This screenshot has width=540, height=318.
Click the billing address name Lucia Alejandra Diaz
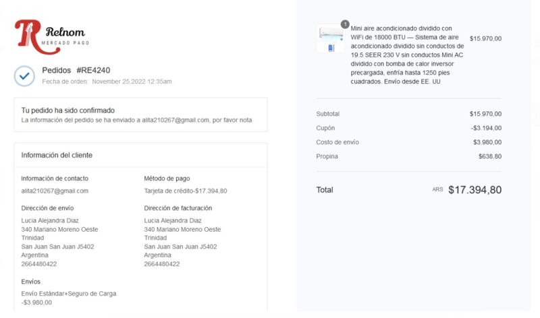(x=173, y=220)
